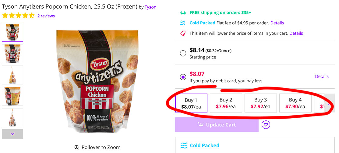Click the Rollover to Zoom magnifier icon
Screen dimensions: 339x153
tap(76, 148)
